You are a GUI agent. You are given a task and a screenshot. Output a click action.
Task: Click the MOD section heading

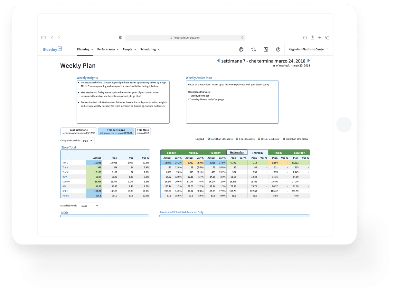[64, 213]
